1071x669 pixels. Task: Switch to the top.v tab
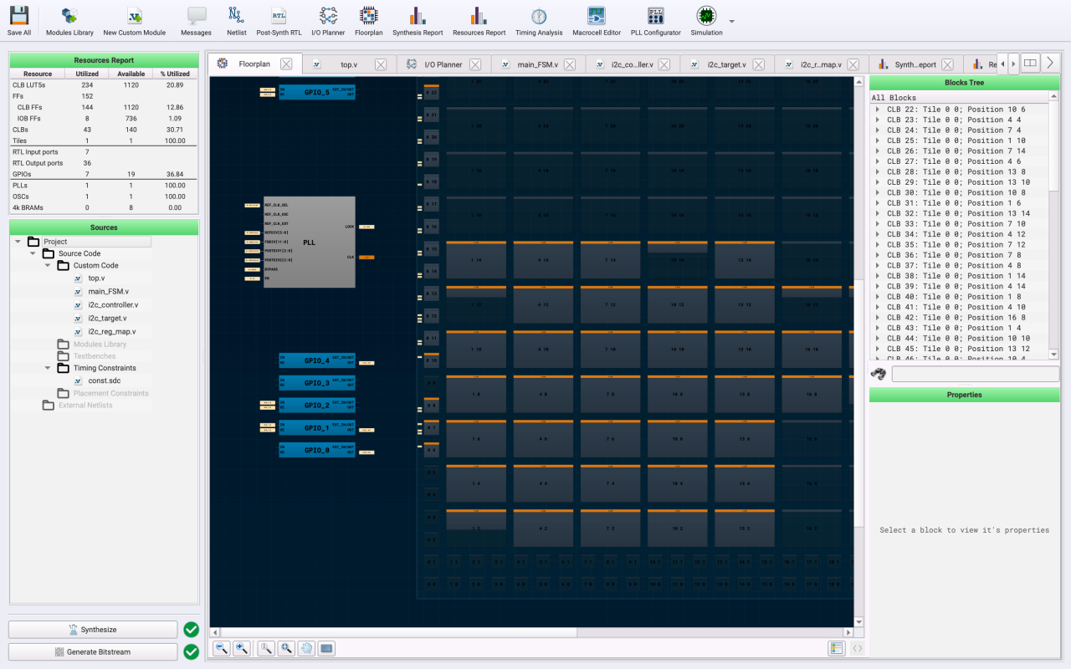coord(348,64)
